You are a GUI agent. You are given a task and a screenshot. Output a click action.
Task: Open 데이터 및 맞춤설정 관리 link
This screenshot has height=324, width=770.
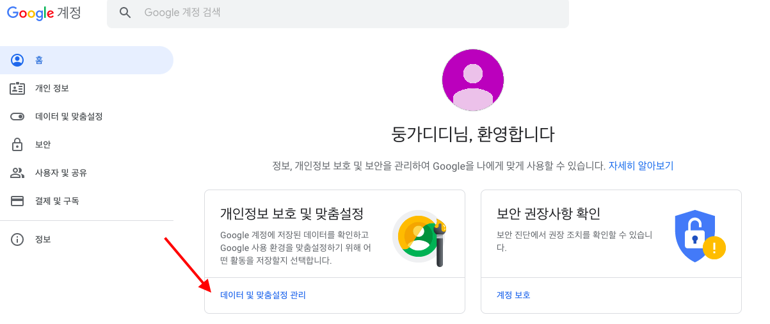pos(263,295)
